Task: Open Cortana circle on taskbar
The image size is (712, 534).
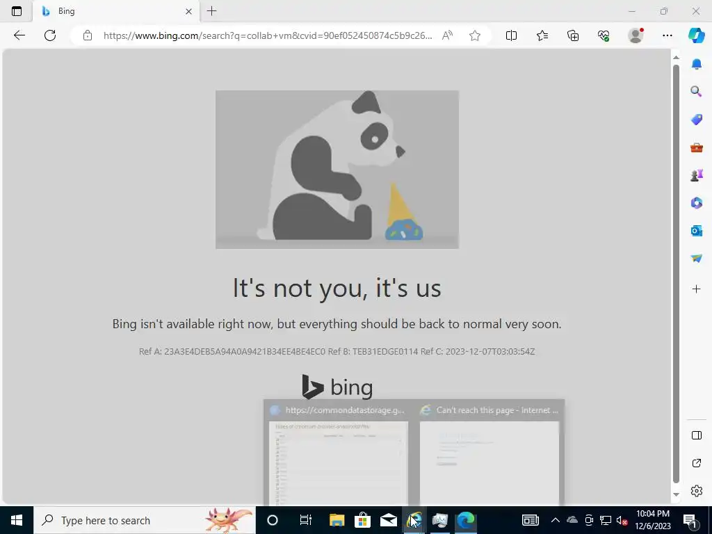Action: pos(273,520)
